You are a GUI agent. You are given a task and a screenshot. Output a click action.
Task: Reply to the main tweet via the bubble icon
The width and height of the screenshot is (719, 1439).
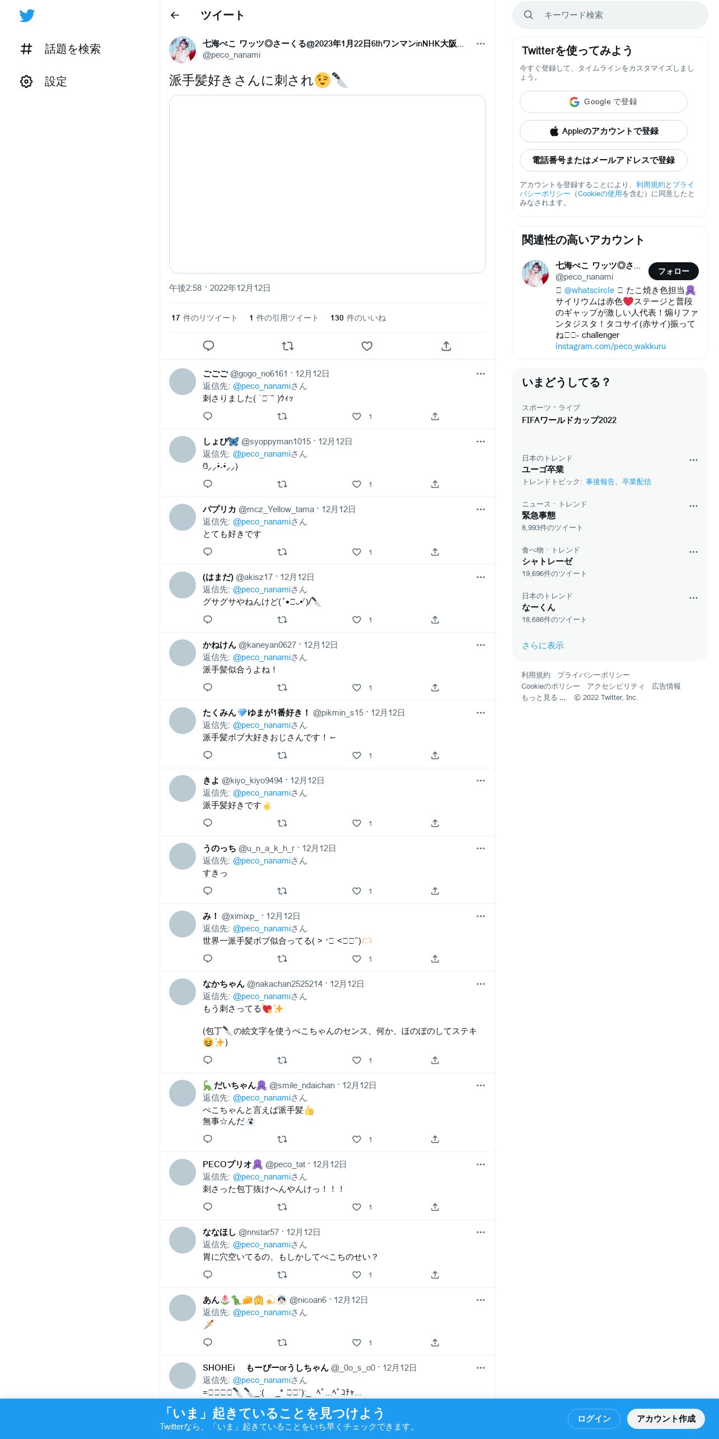[x=208, y=346]
